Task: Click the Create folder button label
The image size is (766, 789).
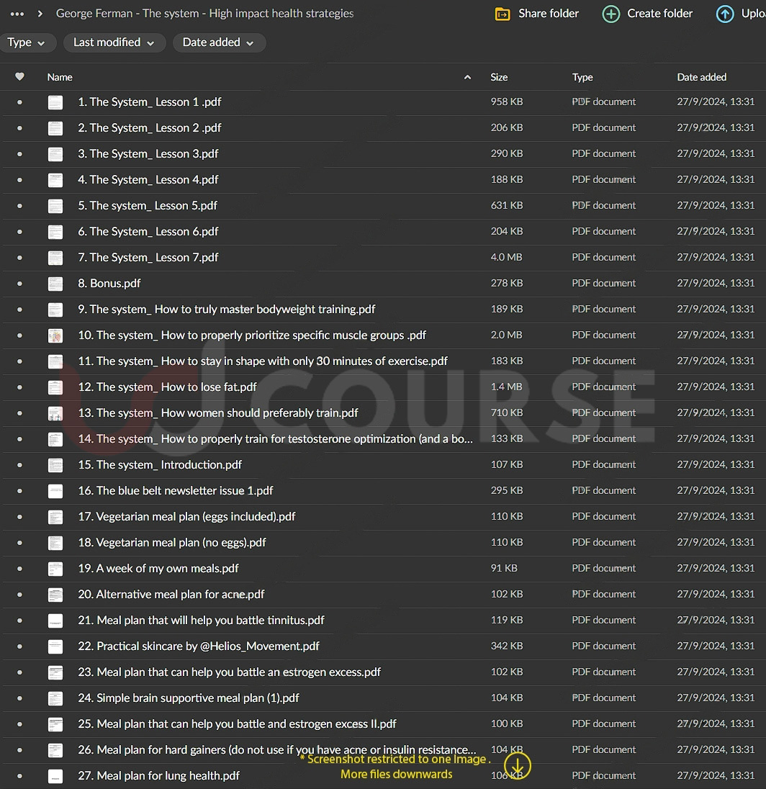Action: pyautogui.click(x=659, y=14)
